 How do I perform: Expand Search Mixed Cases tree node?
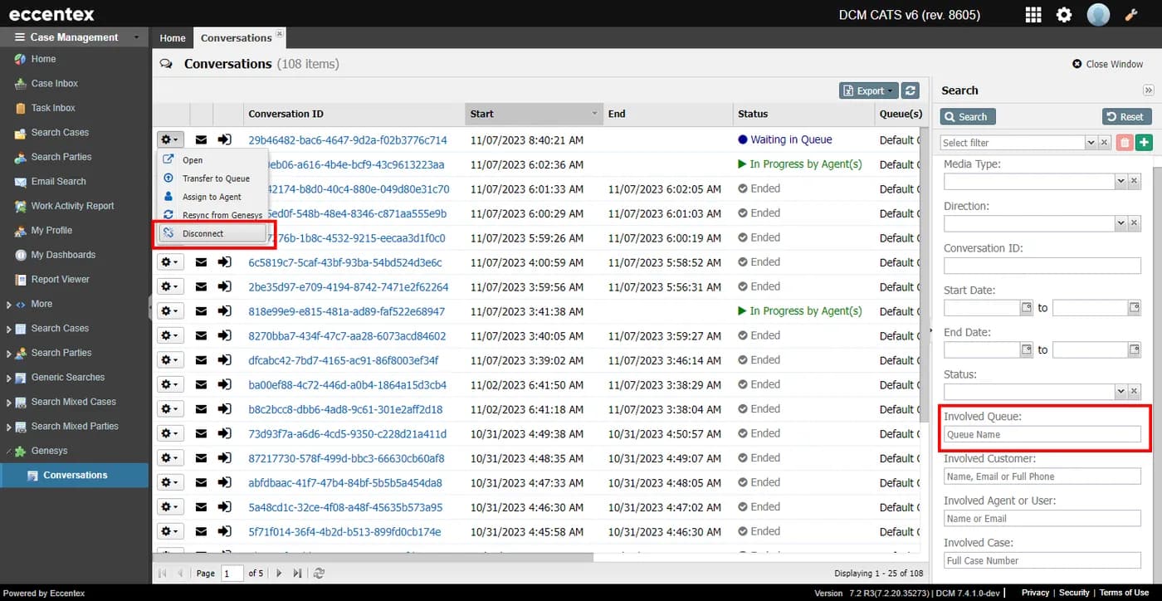8,403
